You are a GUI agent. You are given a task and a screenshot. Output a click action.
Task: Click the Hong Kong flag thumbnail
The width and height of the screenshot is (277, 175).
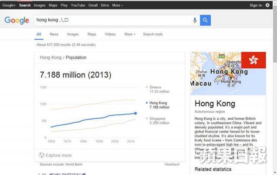pos(254,60)
